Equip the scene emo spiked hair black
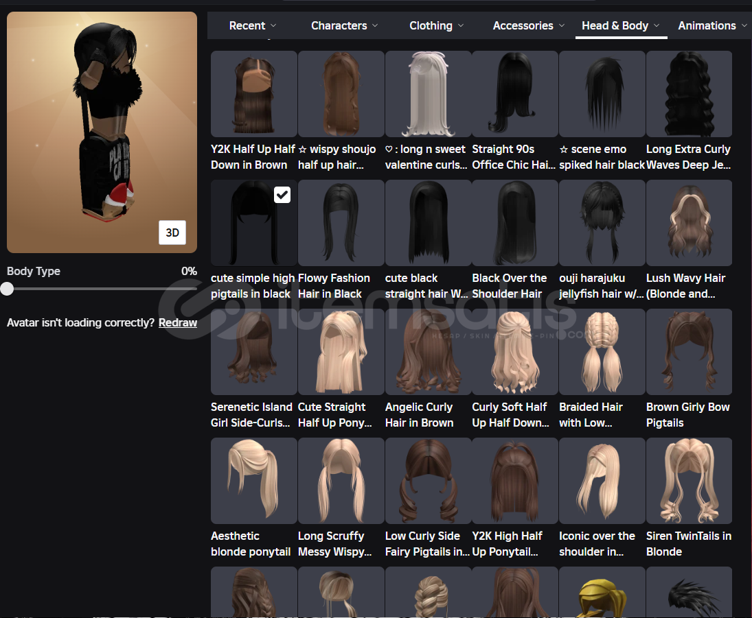 point(602,95)
